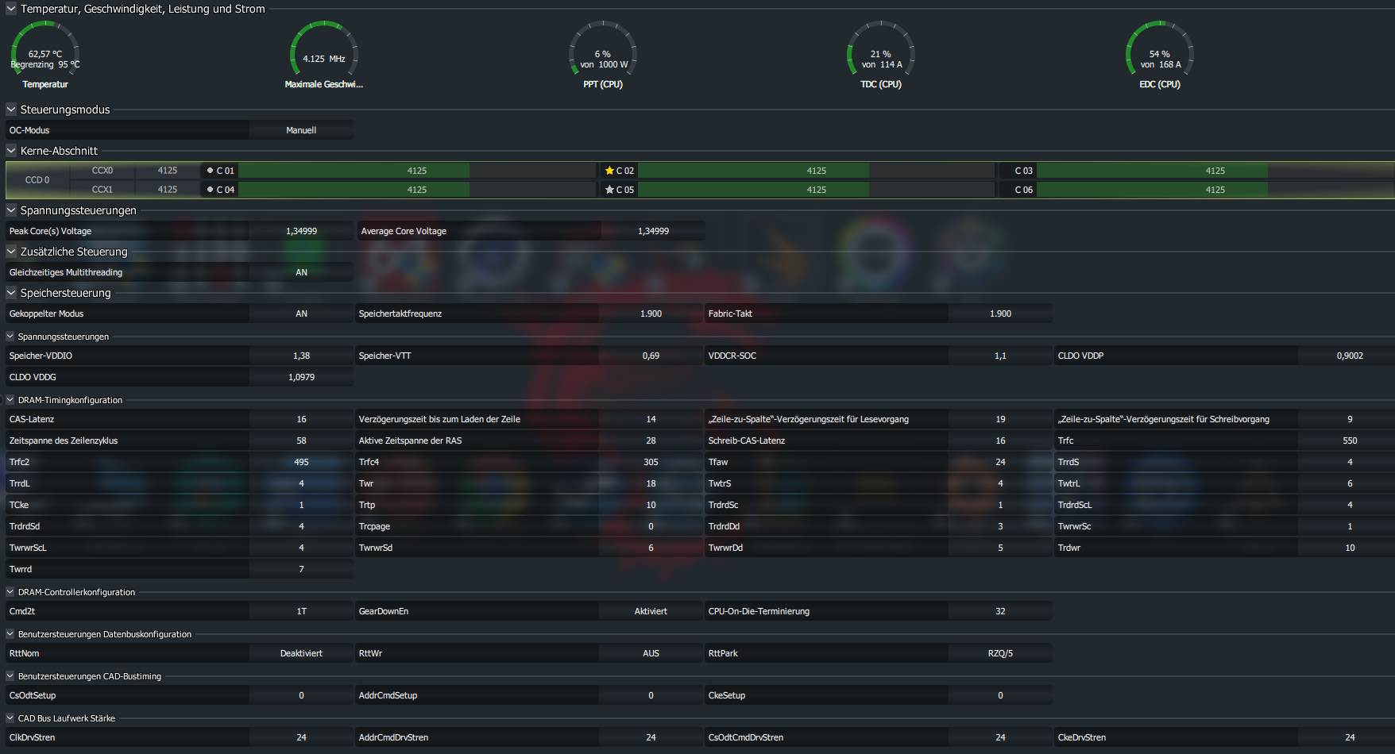Click the Tfaw value 24

click(1000, 462)
